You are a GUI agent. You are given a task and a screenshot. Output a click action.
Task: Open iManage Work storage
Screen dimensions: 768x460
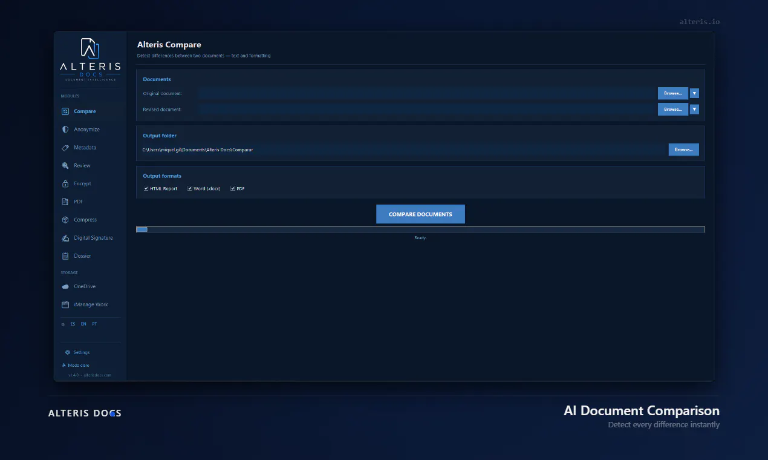(x=90, y=304)
